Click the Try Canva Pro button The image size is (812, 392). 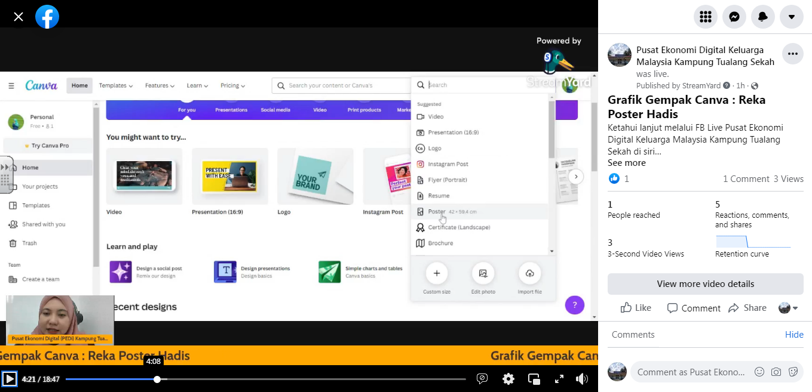coord(47,146)
